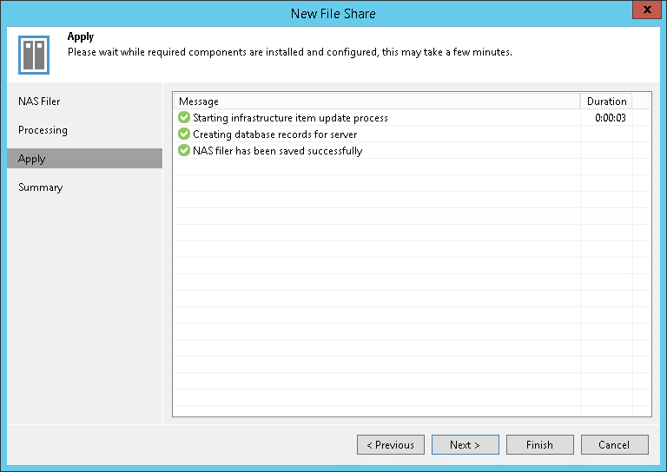Click the Previous button
667x472 pixels.
pyautogui.click(x=391, y=445)
